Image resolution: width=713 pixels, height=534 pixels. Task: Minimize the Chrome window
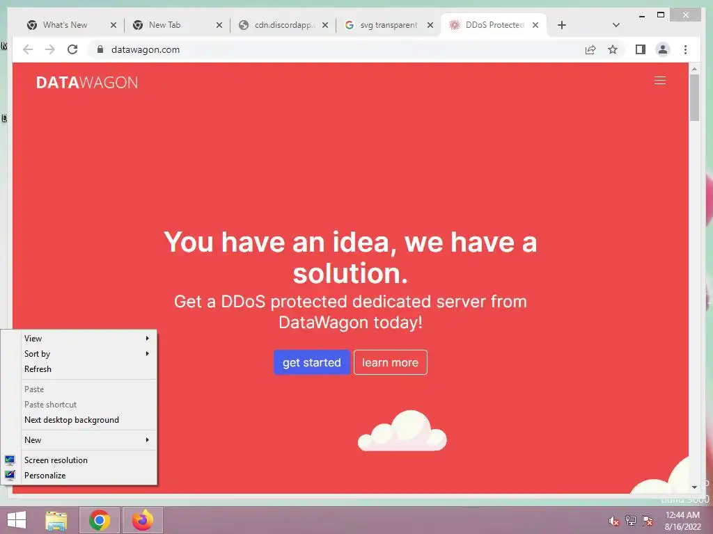point(641,15)
